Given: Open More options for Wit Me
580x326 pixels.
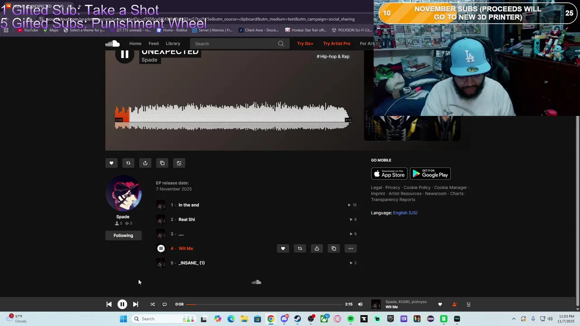Looking at the screenshot, I should pyautogui.click(x=351, y=249).
